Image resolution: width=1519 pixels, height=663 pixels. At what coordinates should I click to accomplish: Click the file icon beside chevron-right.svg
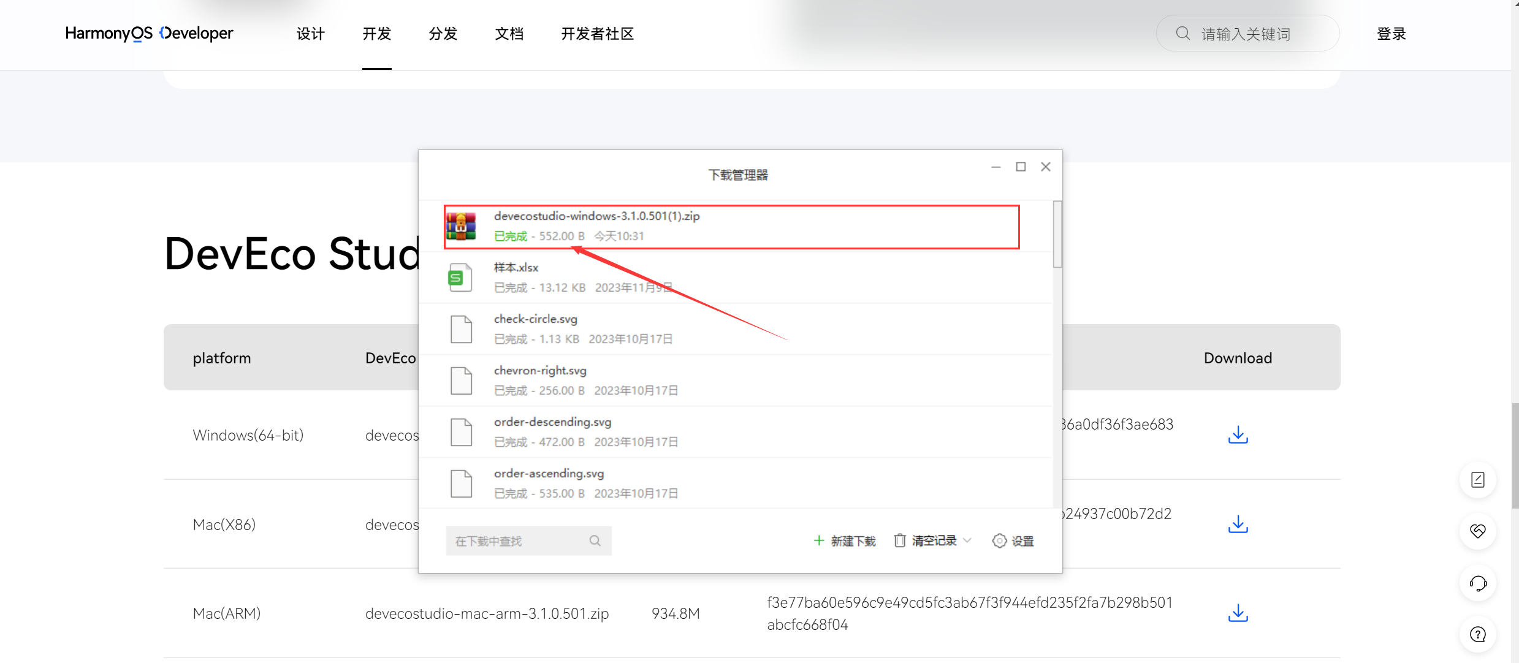pyautogui.click(x=461, y=381)
